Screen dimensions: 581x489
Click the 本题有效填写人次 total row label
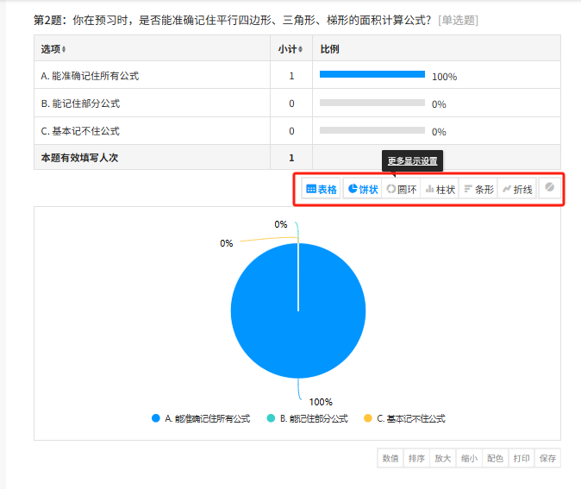[79, 158]
